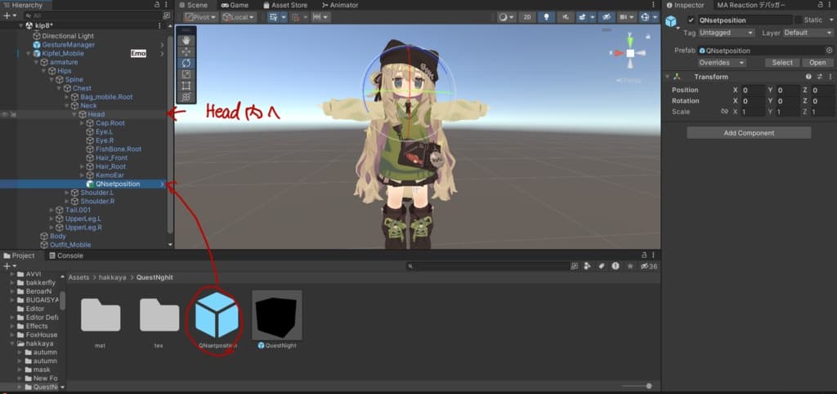Screen dimensions: 837x394
Task: Select the Hand (view) tool
Action: tap(186, 40)
